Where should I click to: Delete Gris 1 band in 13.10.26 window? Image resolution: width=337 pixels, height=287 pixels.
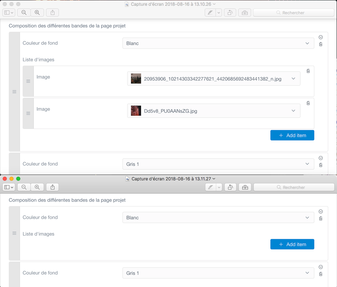321,165
